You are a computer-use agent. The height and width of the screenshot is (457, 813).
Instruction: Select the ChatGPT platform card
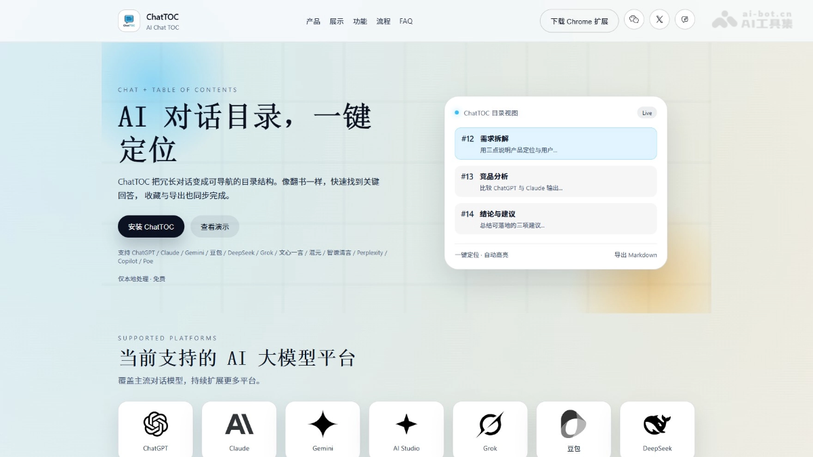point(155,429)
